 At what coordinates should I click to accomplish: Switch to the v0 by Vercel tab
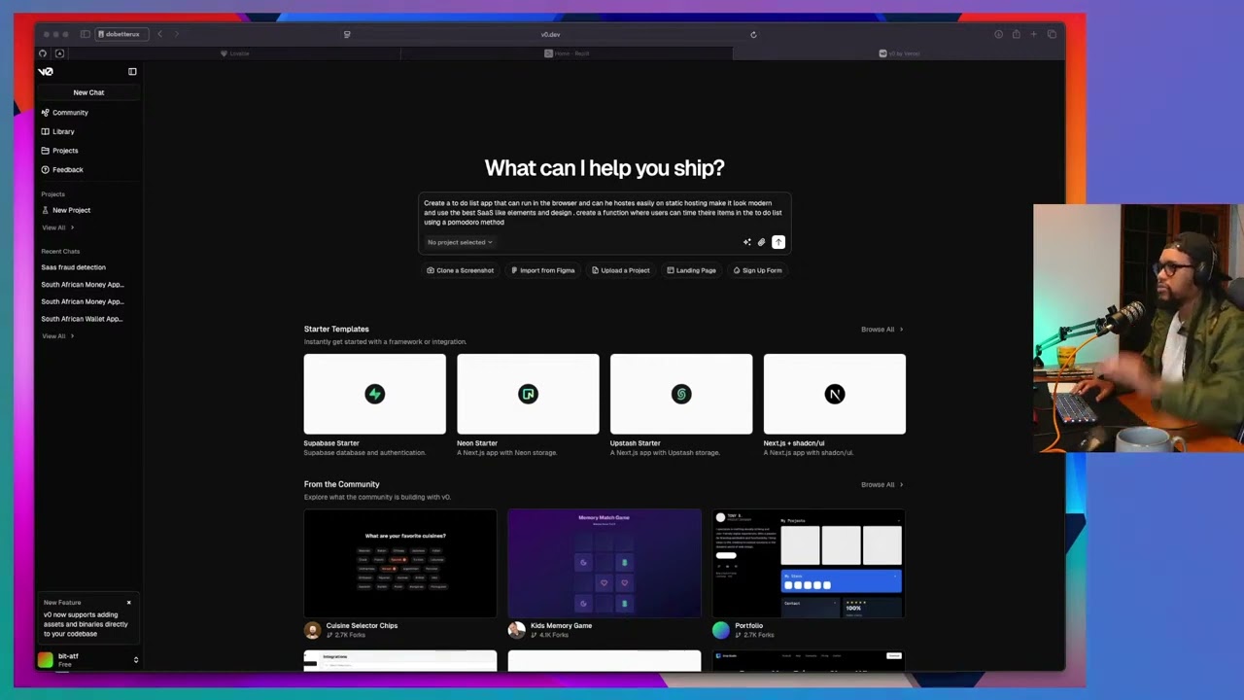[x=899, y=53]
